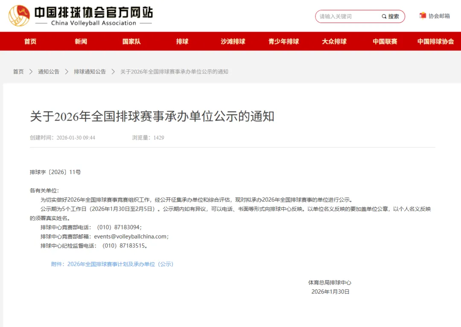Image resolution: width=461 pixels, height=327 pixels.
Task: Click the phone number (010) 87183094
Action: (119, 227)
